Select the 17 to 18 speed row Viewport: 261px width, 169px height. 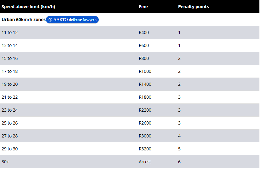point(10,71)
